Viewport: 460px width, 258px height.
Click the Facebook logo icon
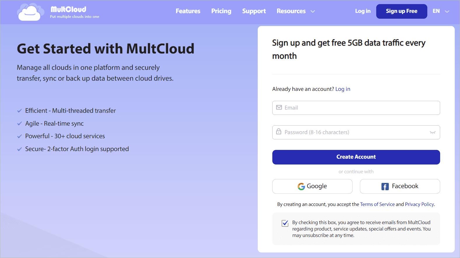pos(385,186)
